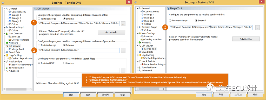Click Revision Graph icon in left window
Image resolution: width=266 pixels, height=100 pixels.
(x=7, y=27)
